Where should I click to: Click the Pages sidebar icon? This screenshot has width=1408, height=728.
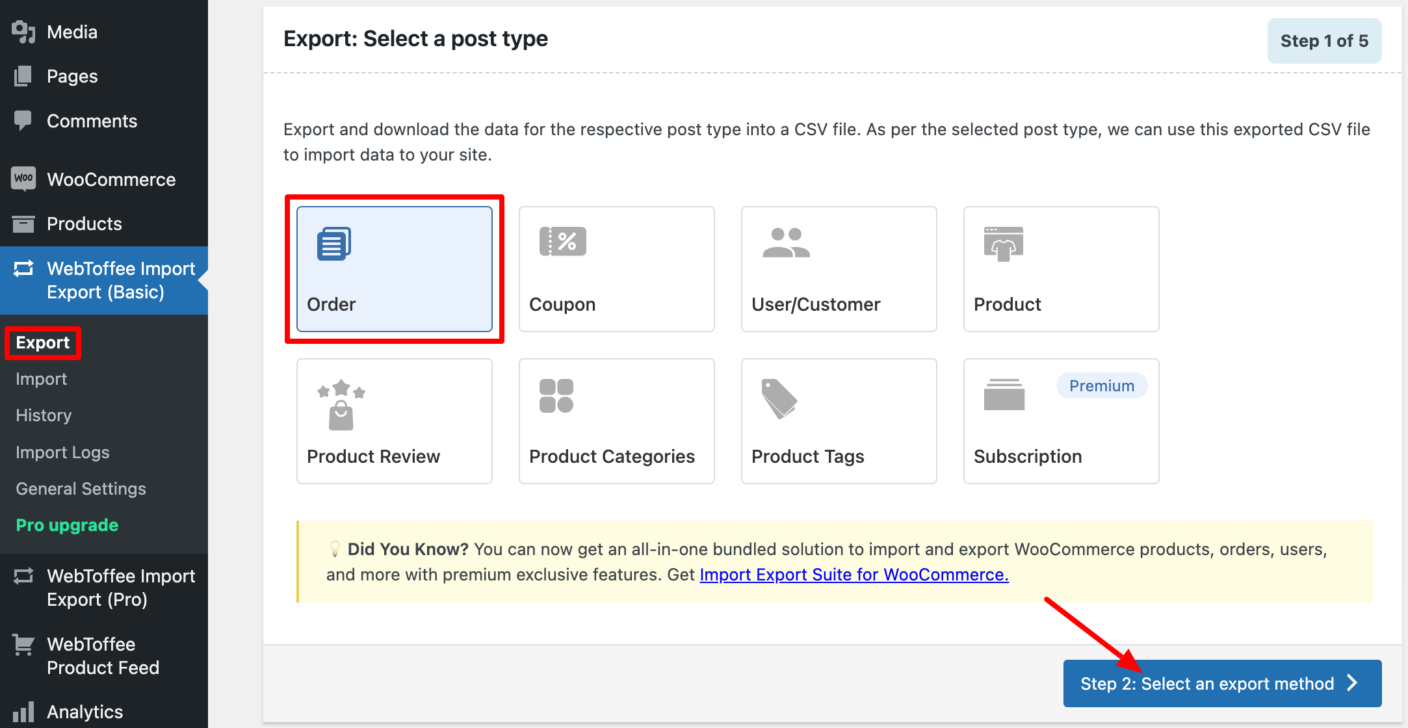pos(23,76)
